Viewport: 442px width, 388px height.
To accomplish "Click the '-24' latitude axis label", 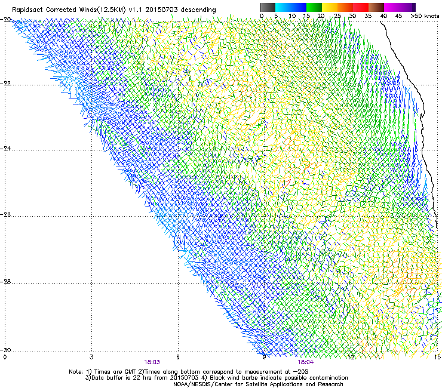I will pos(6,148).
